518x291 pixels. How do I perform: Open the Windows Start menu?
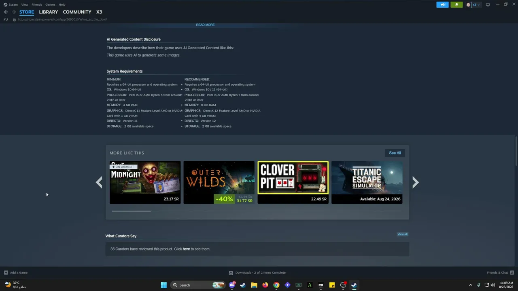(x=163, y=285)
